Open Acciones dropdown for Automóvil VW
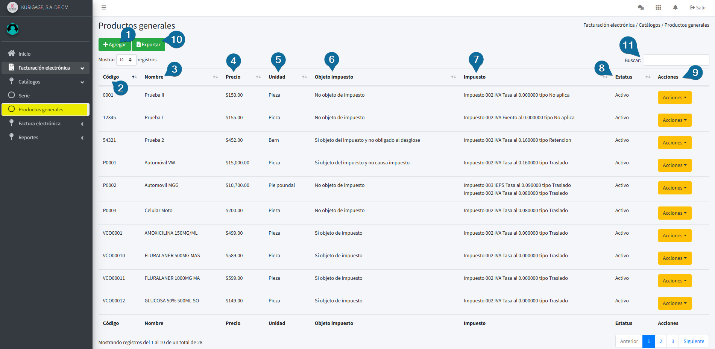This screenshot has width=715, height=349. coord(674,165)
